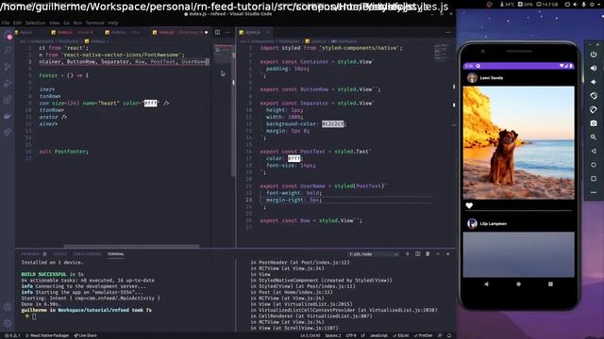
Task: Open the View menu
Action: coord(55,23)
